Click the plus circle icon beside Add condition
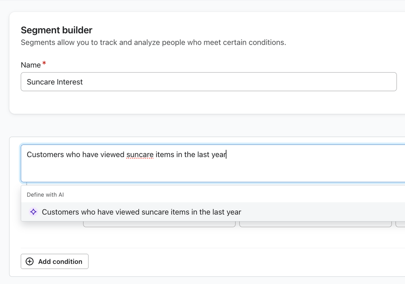The height and width of the screenshot is (284, 405). (x=30, y=261)
